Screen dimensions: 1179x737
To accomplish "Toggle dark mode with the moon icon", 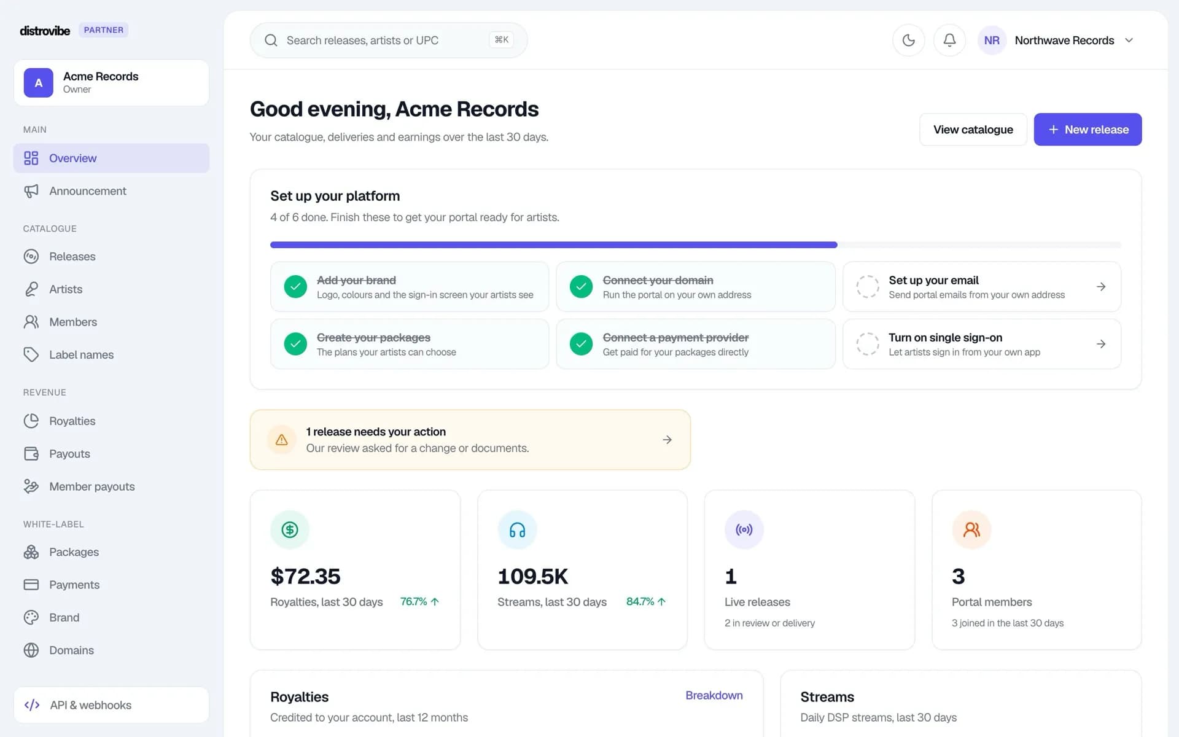I will point(908,41).
